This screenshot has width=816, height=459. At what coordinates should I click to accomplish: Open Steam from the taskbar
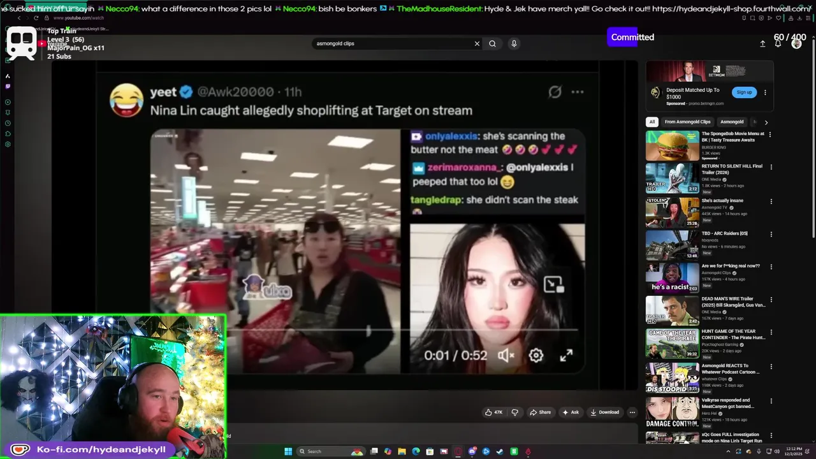(x=500, y=451)
